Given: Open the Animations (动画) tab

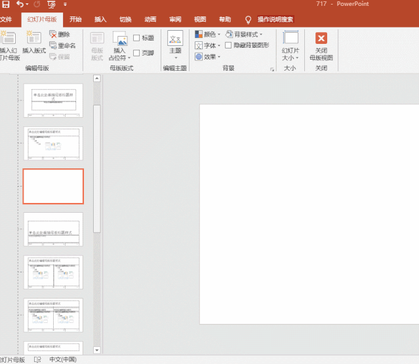Looking at the screenshot, I should (x=150, y=20).
